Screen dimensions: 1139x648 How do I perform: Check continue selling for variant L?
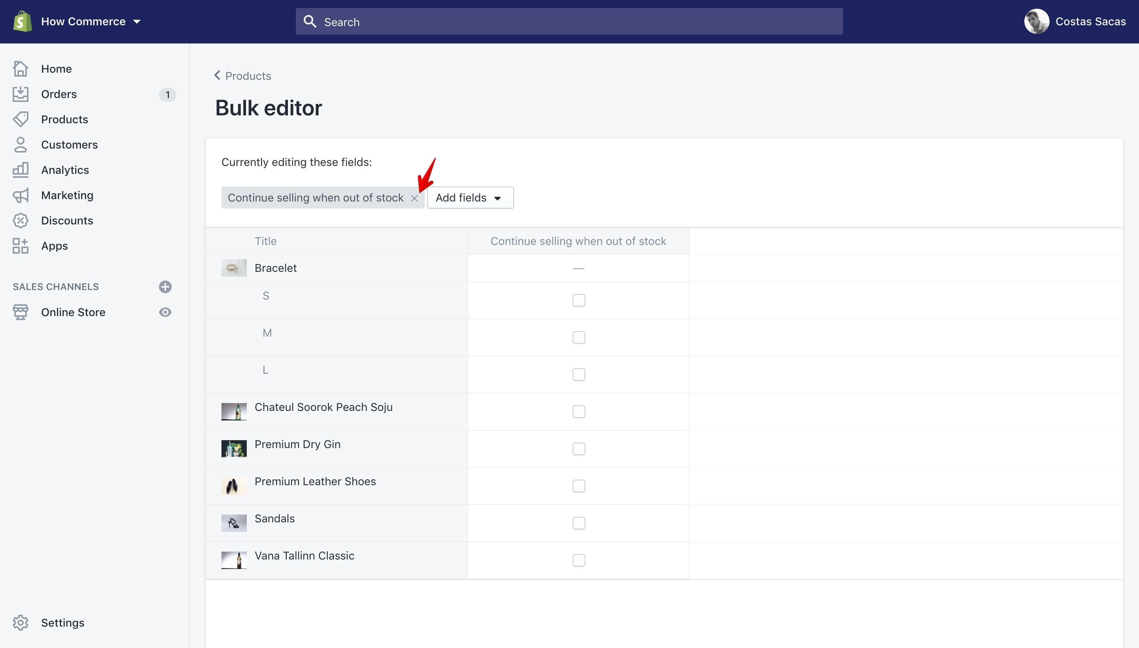pos(579,375)
